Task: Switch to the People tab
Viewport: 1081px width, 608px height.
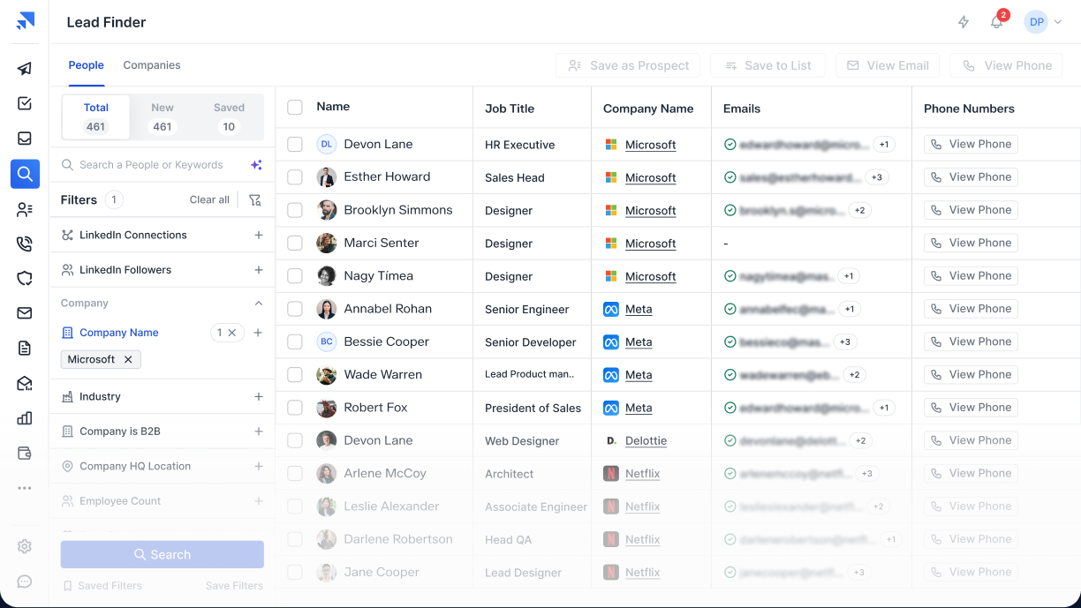Action: (x=87, y=65)
